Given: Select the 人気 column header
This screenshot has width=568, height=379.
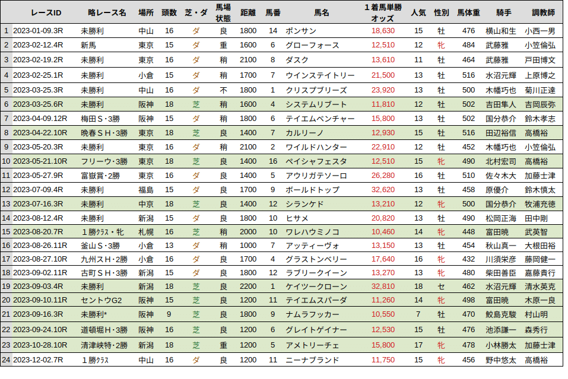Looking at the screenshot, I should click(418, 12).
